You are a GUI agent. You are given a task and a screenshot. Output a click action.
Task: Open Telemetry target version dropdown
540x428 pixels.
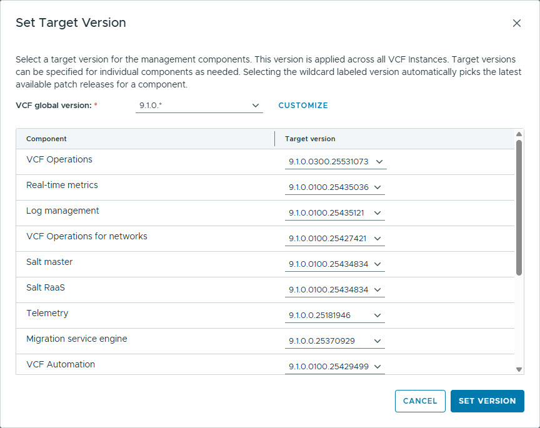click(x=335, y=315)
